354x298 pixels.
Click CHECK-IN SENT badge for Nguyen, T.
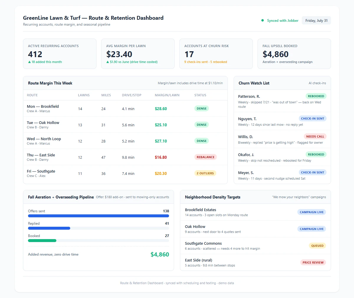(312, 118)
